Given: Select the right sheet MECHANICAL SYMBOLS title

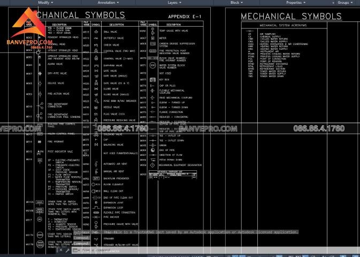Looking at the screenshot, I should [291, 16].
